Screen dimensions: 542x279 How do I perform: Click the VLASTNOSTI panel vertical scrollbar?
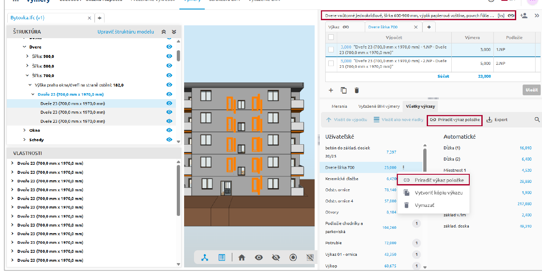click(179, 190)
